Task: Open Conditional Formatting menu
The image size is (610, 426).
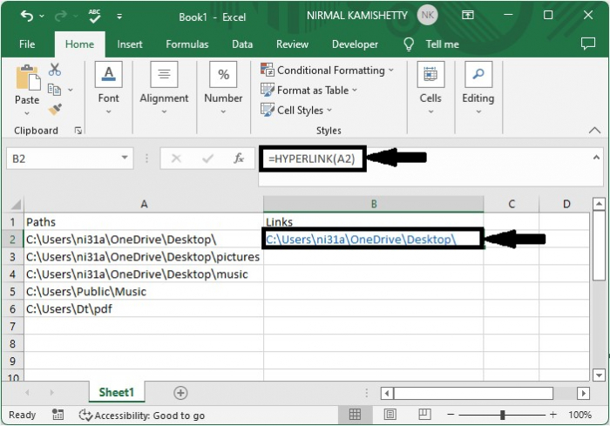Action: coord(327,71)
